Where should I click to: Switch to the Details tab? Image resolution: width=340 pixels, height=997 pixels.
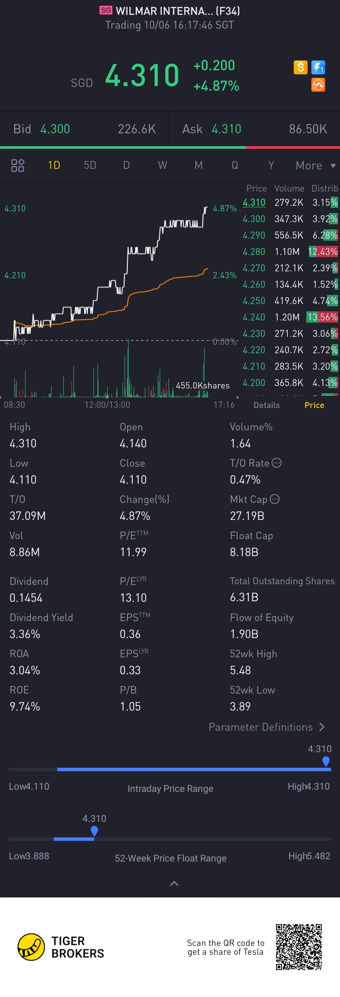pos(267,405)
